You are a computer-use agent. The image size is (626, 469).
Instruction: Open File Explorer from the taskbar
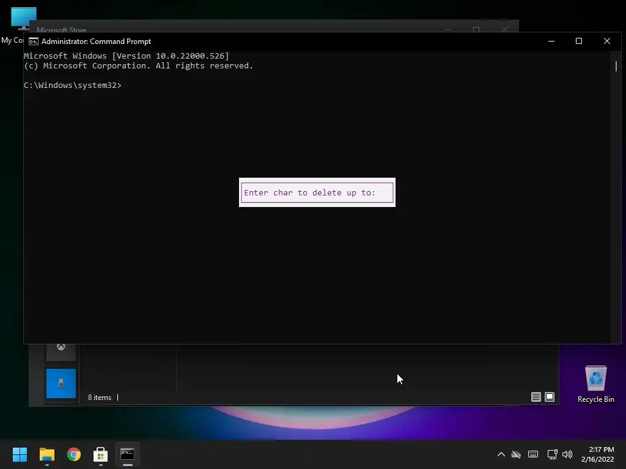46,454
